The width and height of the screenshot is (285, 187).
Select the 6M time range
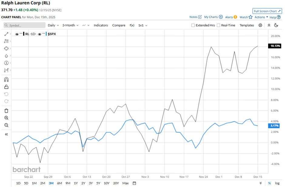(59, 183)
